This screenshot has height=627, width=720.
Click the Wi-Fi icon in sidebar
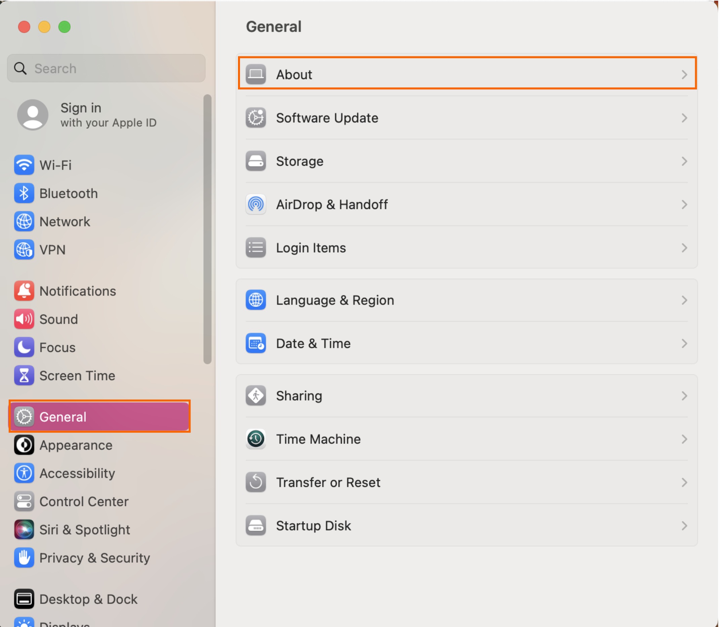pos(24,165)
